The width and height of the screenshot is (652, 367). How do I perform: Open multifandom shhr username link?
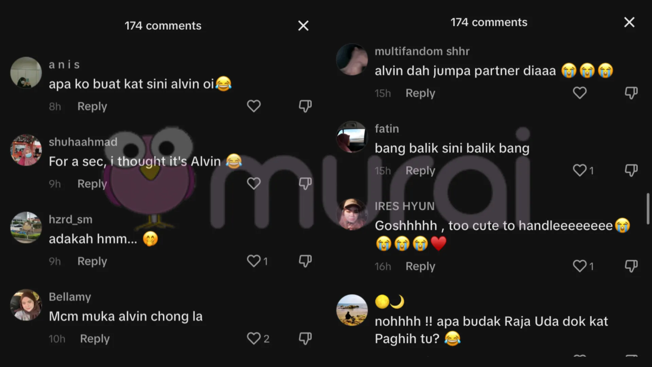click(422, 51)
